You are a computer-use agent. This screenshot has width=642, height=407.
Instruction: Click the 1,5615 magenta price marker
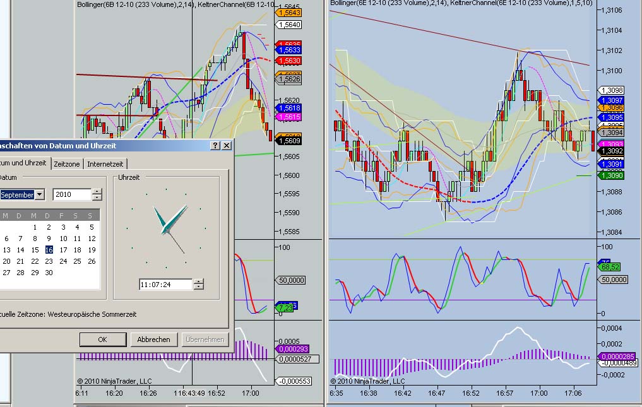point(289,117)
